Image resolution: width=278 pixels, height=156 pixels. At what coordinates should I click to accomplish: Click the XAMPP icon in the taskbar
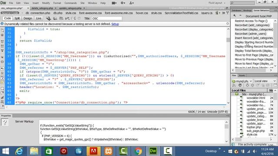point(108,151)
